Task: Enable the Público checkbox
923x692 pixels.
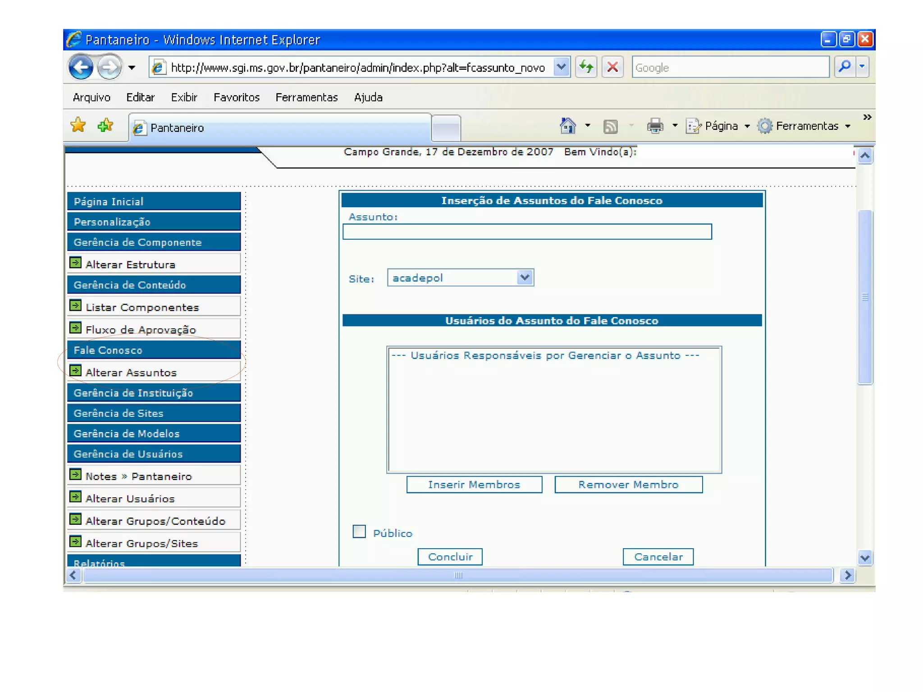Action: pyautogui.click(x=359, y=532)
